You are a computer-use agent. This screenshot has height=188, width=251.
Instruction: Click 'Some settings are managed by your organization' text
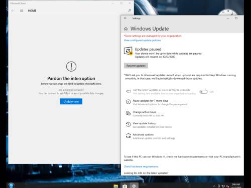(x=153, y=36)
